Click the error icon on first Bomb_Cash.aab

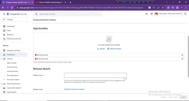(36, 55)
